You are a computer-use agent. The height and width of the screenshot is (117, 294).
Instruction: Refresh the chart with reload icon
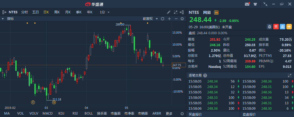click(x=163, y=19)
